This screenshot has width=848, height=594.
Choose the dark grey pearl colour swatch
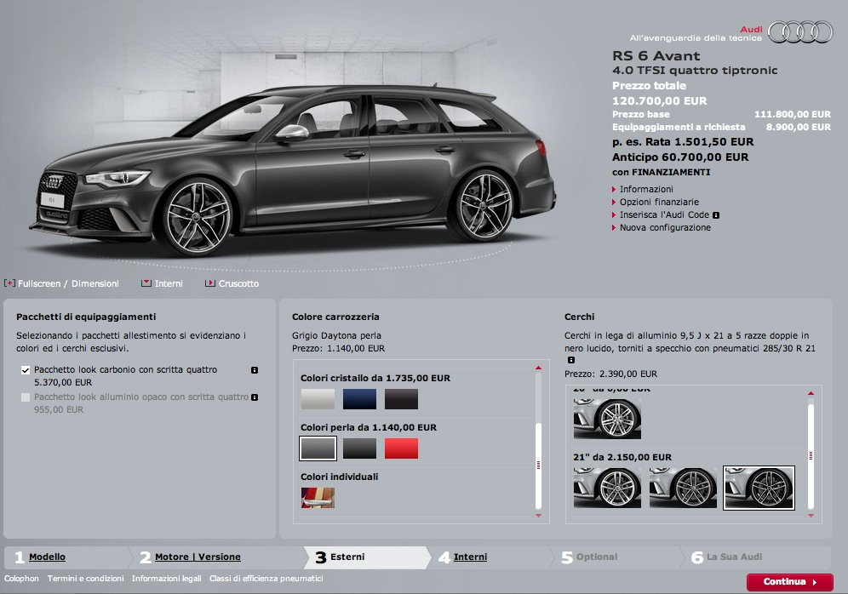pos(359,448)
